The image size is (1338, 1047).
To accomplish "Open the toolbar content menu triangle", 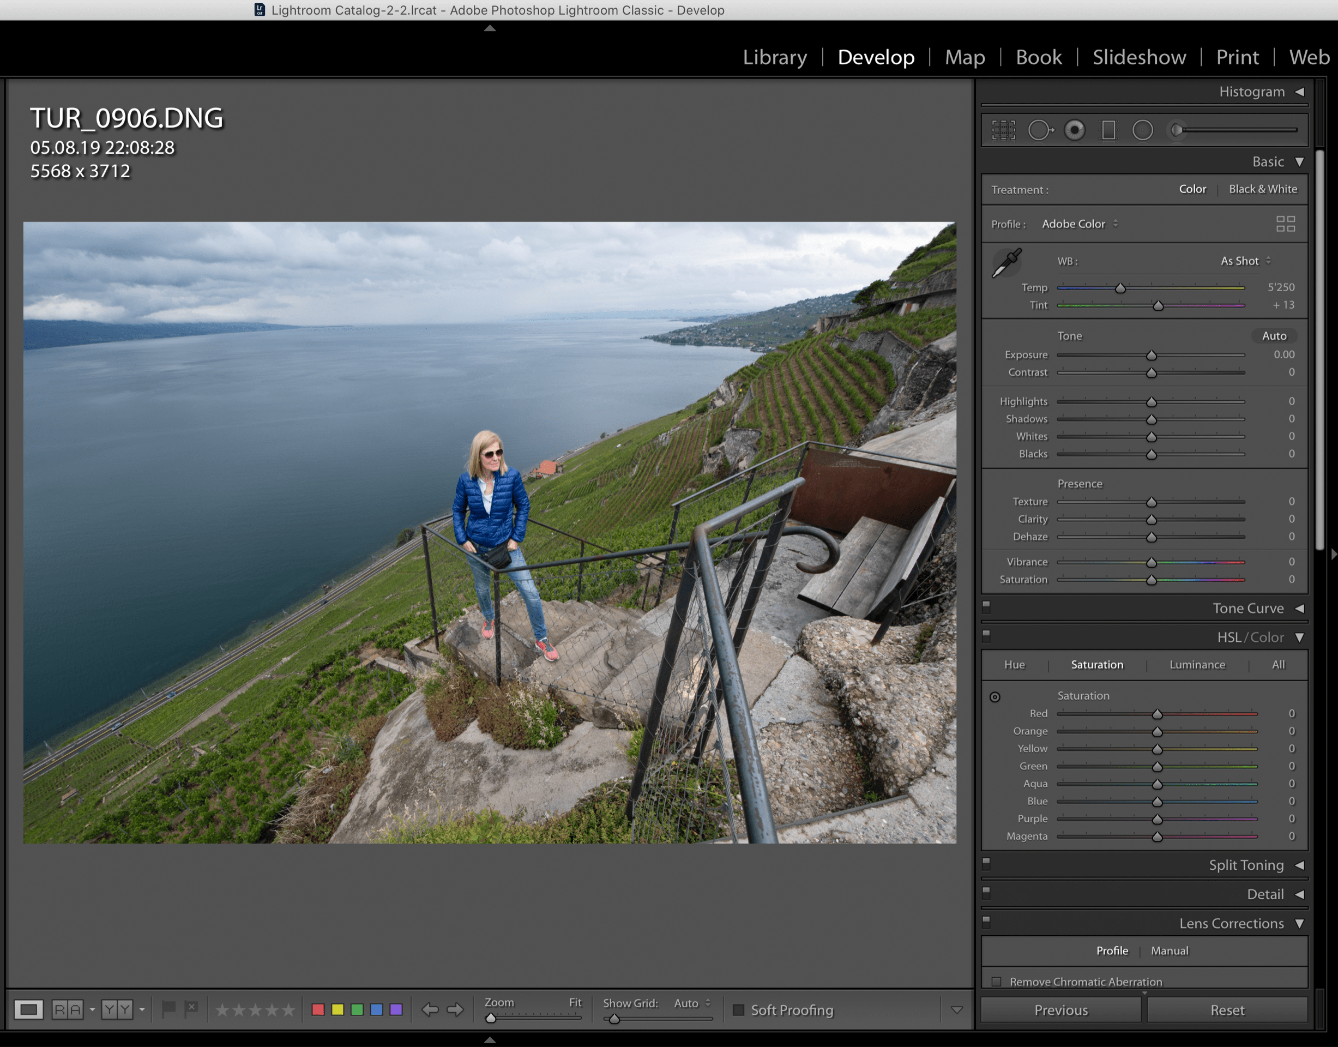I will pos(956,1009).
